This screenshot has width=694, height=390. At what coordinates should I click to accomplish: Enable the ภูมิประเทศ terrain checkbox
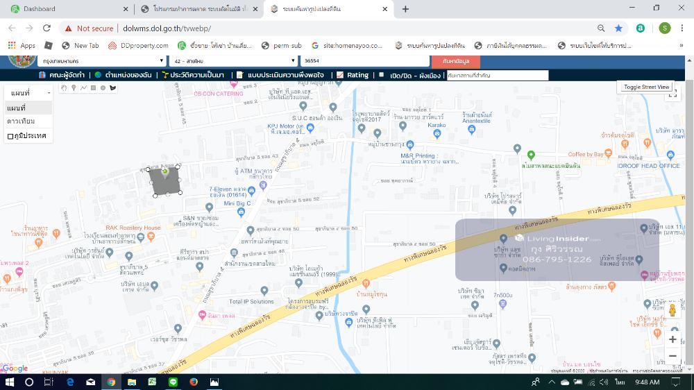click(10, 136)
